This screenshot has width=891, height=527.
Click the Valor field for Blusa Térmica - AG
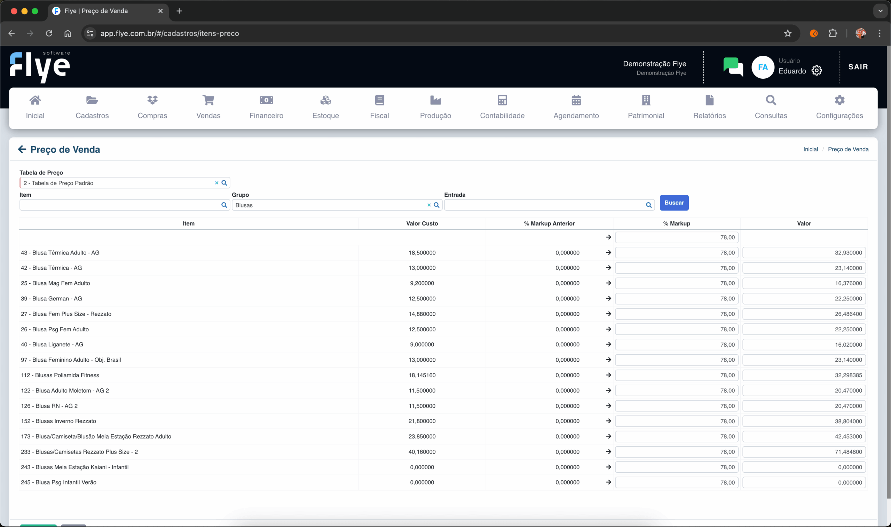coord(804,268)
